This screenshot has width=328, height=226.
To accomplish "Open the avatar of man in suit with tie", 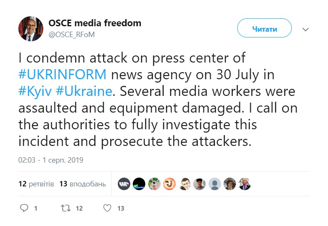I will [x=244, y=184].
